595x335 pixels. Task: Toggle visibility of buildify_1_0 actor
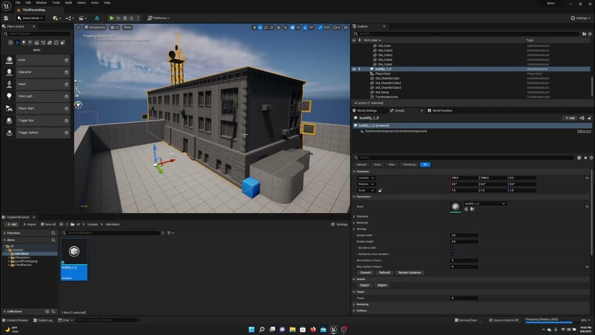[x=354, y=68]
